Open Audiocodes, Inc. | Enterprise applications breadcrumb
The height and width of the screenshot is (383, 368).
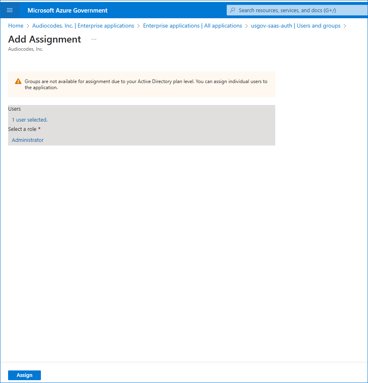pyautogui.click(x=83, y=26)
